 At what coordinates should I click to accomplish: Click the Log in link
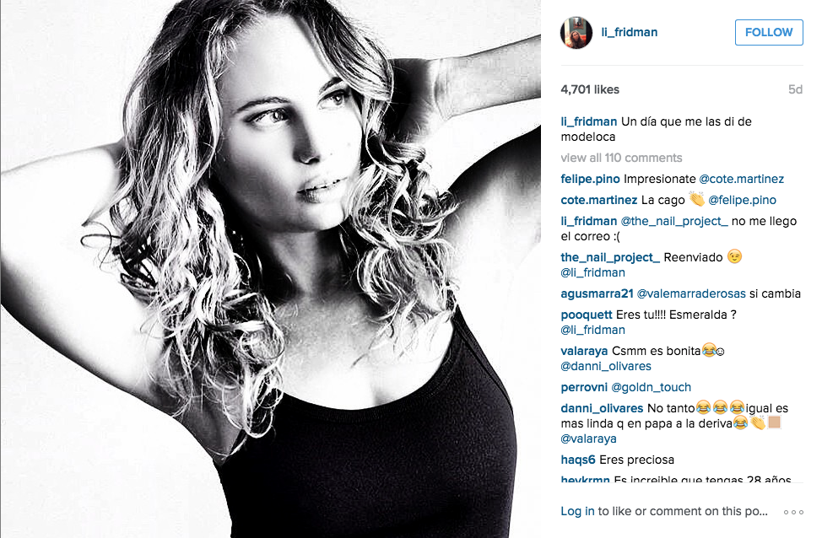tap(577, 511)
